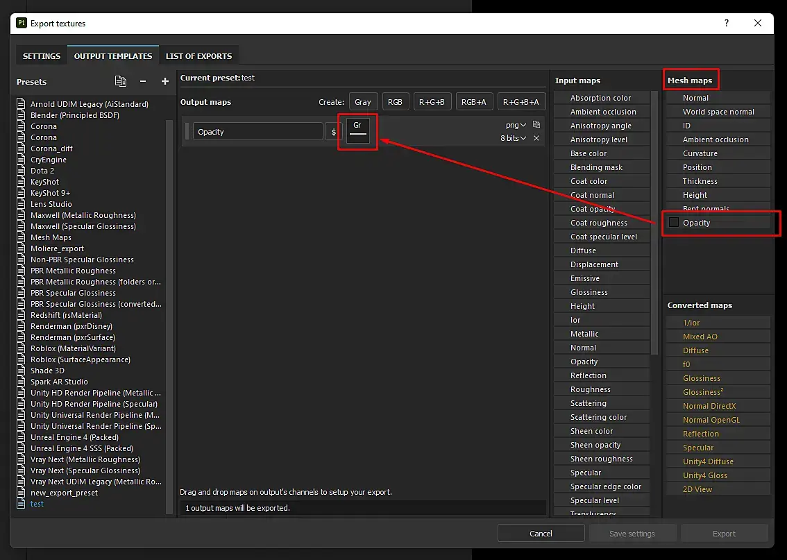
Task: Select Blender (Principled BSDF) preset
Action: [x=75, y=115]
